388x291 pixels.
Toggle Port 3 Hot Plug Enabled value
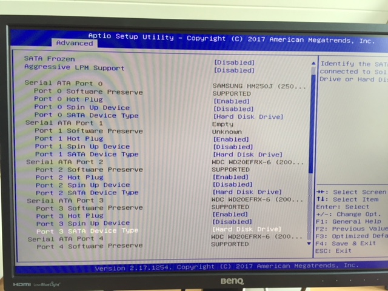pos(230,214)
